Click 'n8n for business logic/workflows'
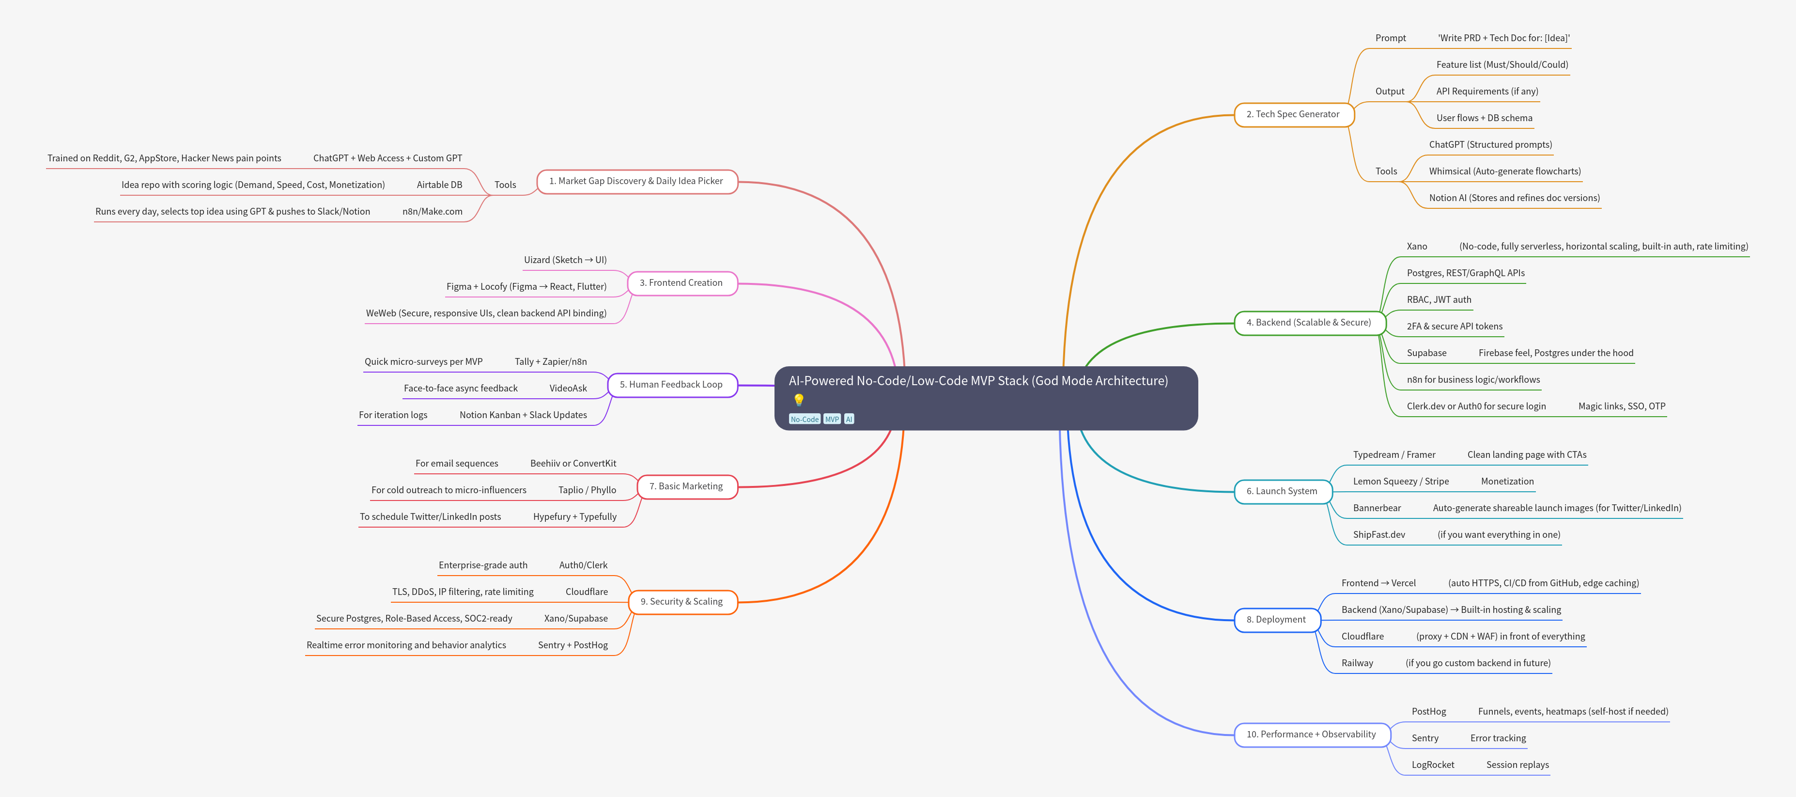The width and height of the screenshot is (1796, 797). [1473, 380]
